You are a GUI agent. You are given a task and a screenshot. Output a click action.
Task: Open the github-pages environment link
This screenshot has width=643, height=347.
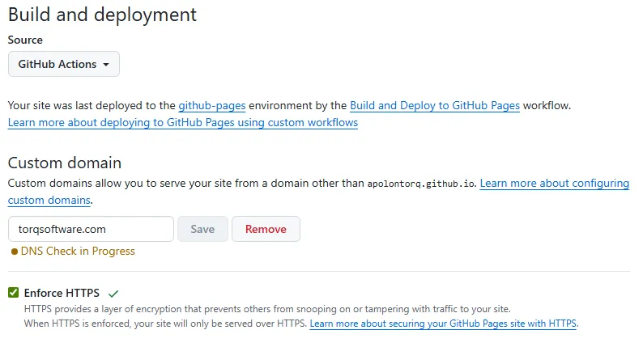211,105
